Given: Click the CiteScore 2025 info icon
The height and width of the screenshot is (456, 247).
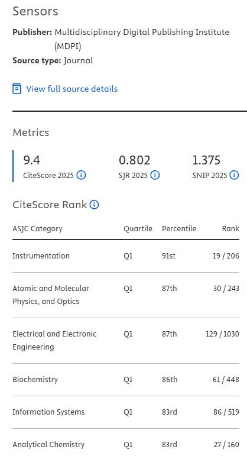Looking at the screenshot, I should click(81, 175).
